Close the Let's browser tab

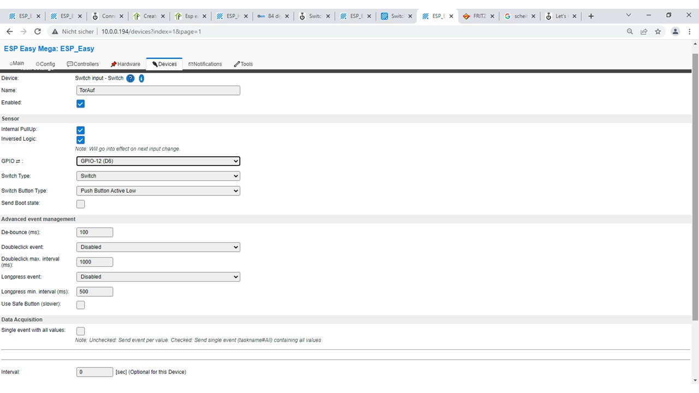pyautogui.click(x=574, y=16)
